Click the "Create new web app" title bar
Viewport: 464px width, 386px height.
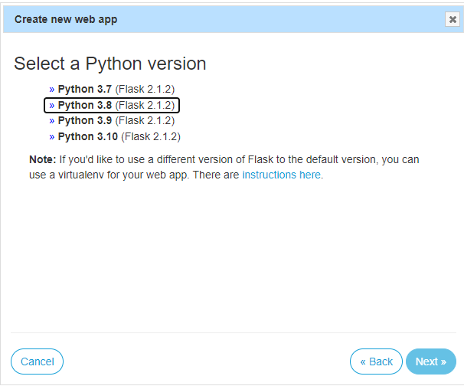click(66, 19)
